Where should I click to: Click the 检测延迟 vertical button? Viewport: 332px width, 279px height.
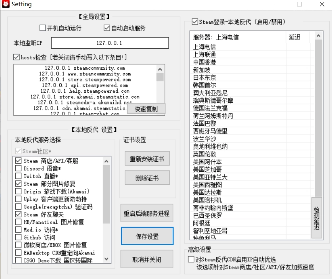317,218
